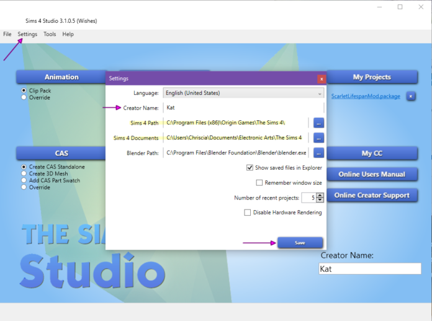Click the Creator Name field in Settings

click(x=242, y=108)
